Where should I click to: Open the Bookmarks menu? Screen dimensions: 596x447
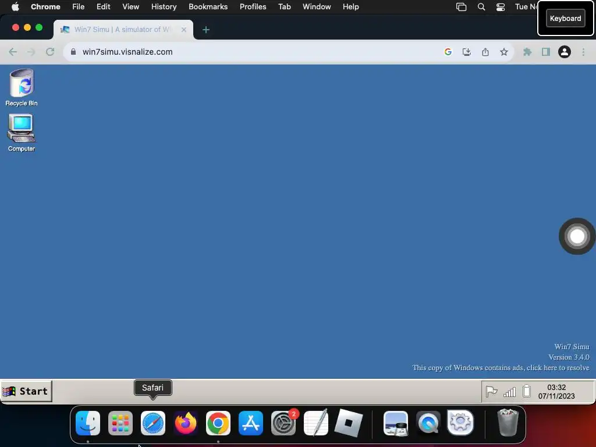tap(208, 6)
